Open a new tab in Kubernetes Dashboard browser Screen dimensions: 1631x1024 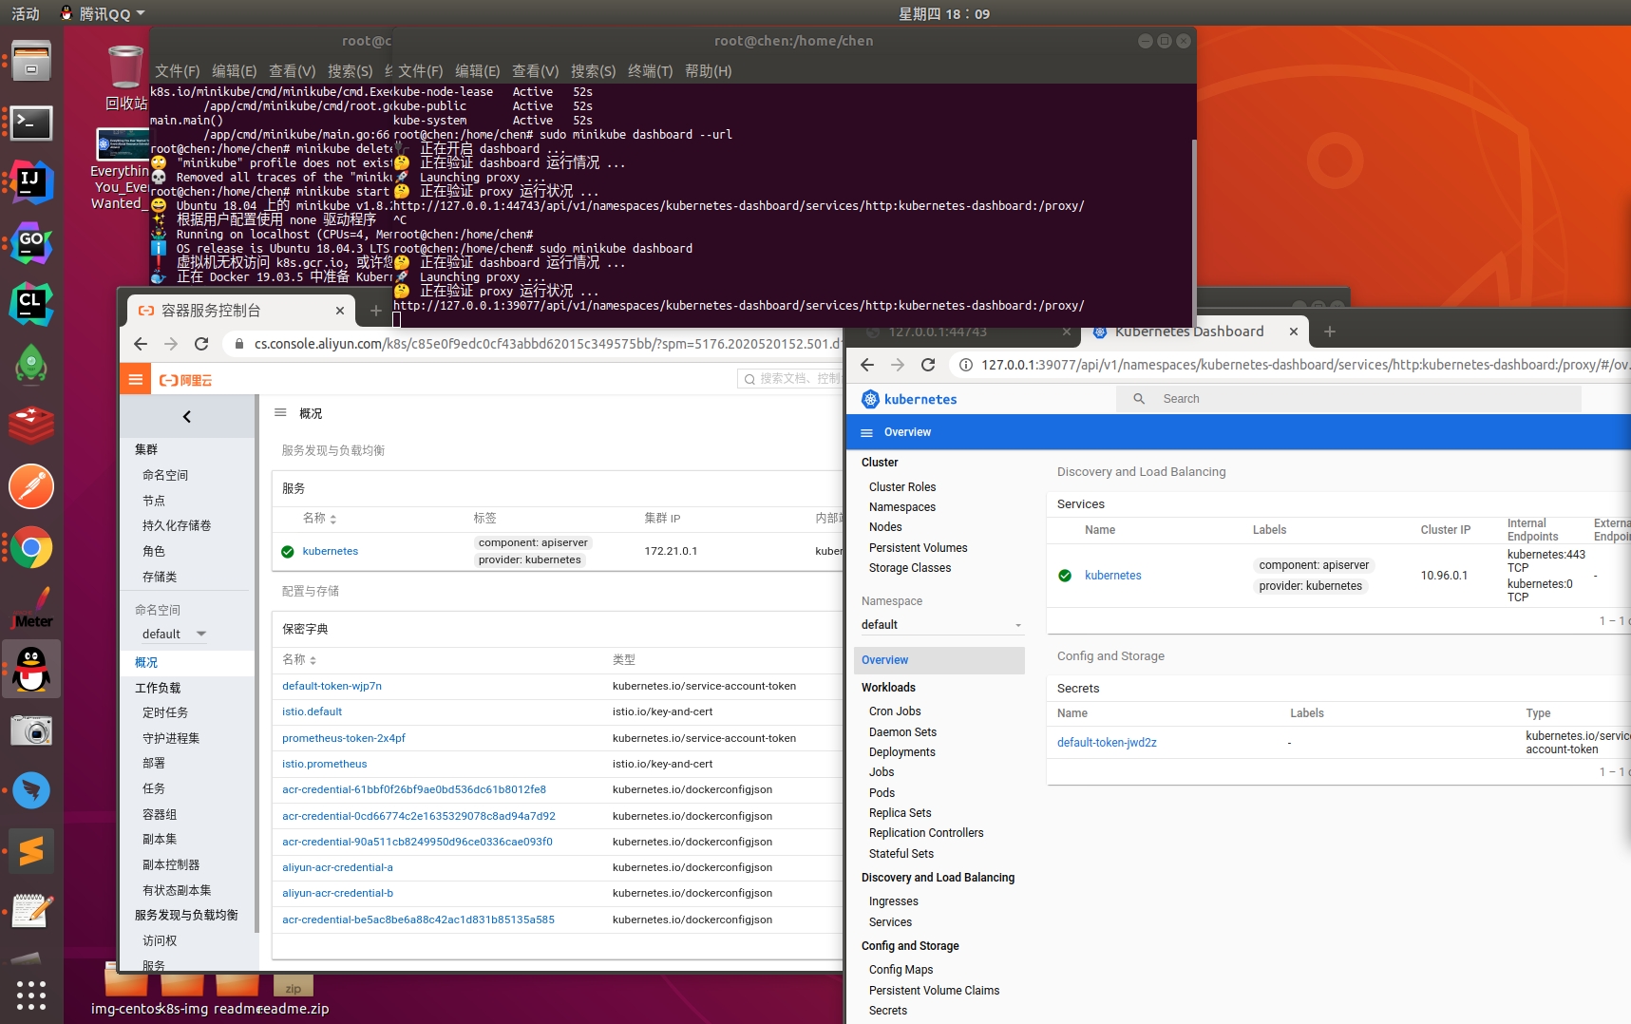[1330, 332]
